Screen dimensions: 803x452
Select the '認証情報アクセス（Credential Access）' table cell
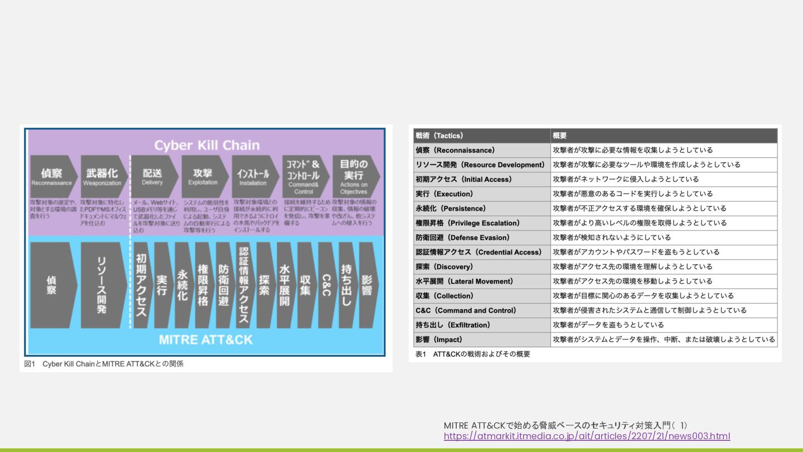pyautogui.click(x=482, y=252)
